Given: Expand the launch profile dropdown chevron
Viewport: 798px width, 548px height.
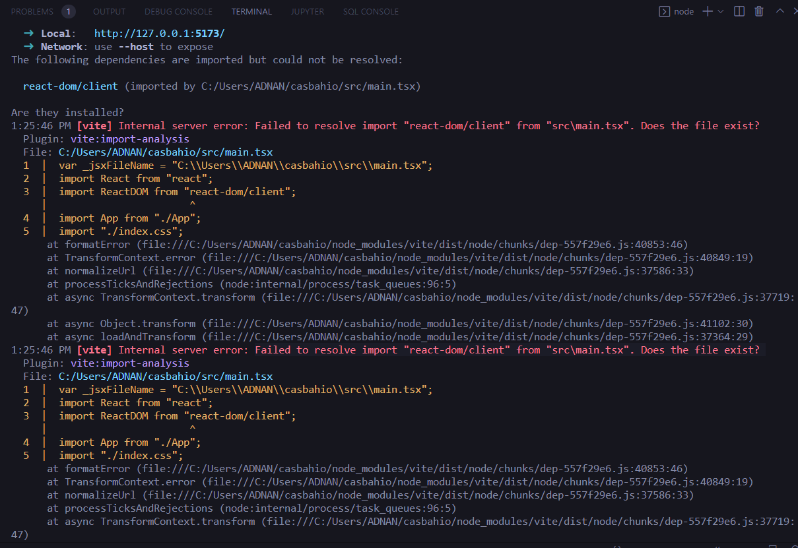Looking at the screenshot, I should (721, 11).
